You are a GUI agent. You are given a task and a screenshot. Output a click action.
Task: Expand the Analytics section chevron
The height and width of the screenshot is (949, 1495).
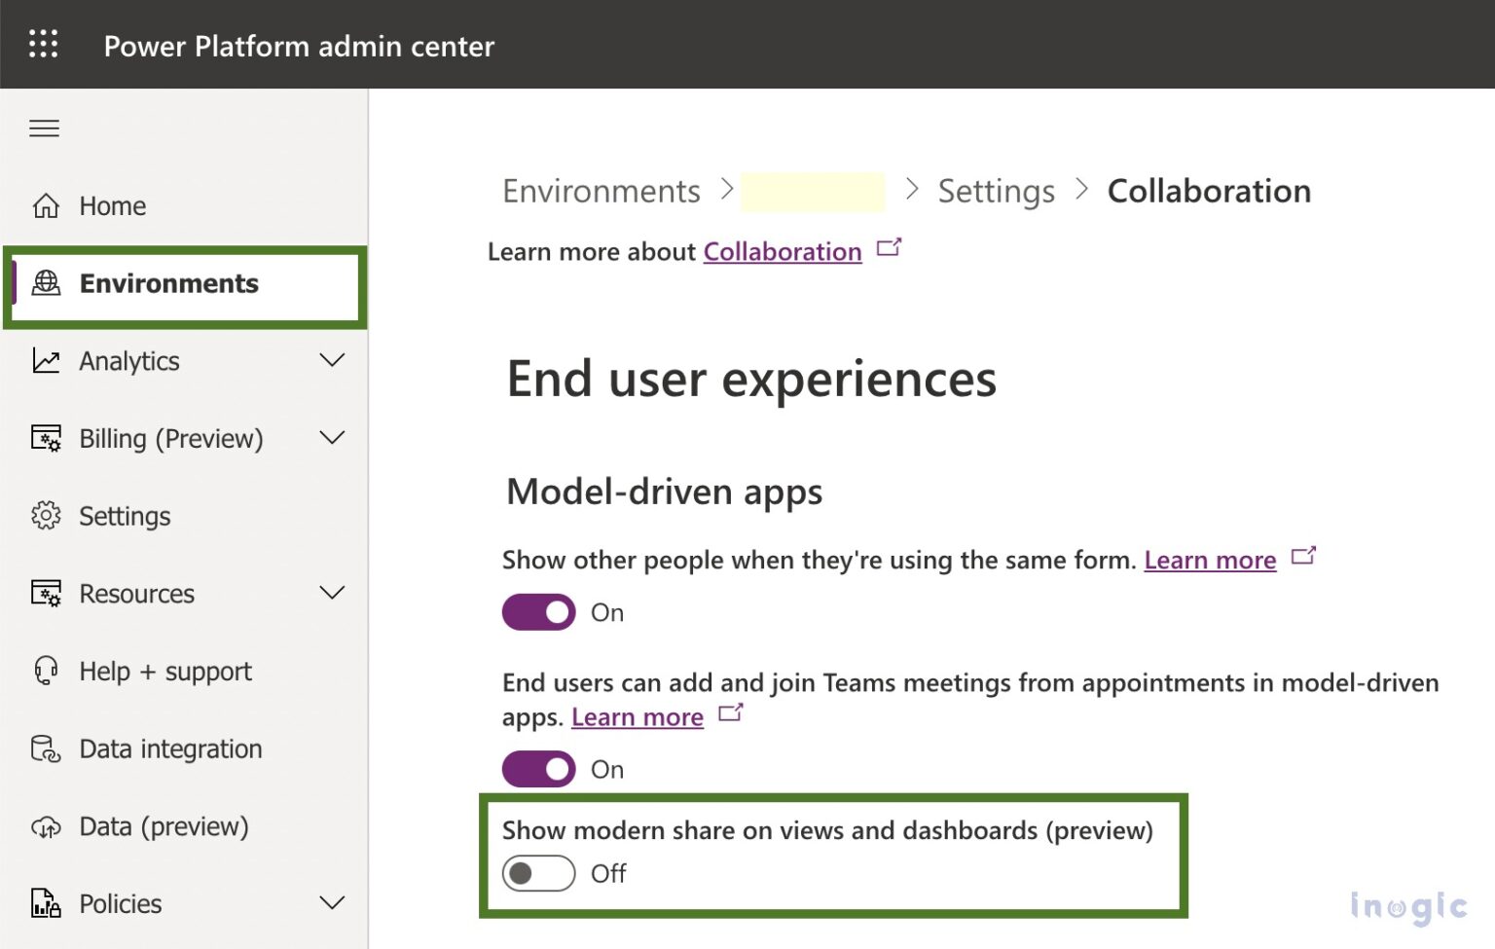[x=332, y=360]
